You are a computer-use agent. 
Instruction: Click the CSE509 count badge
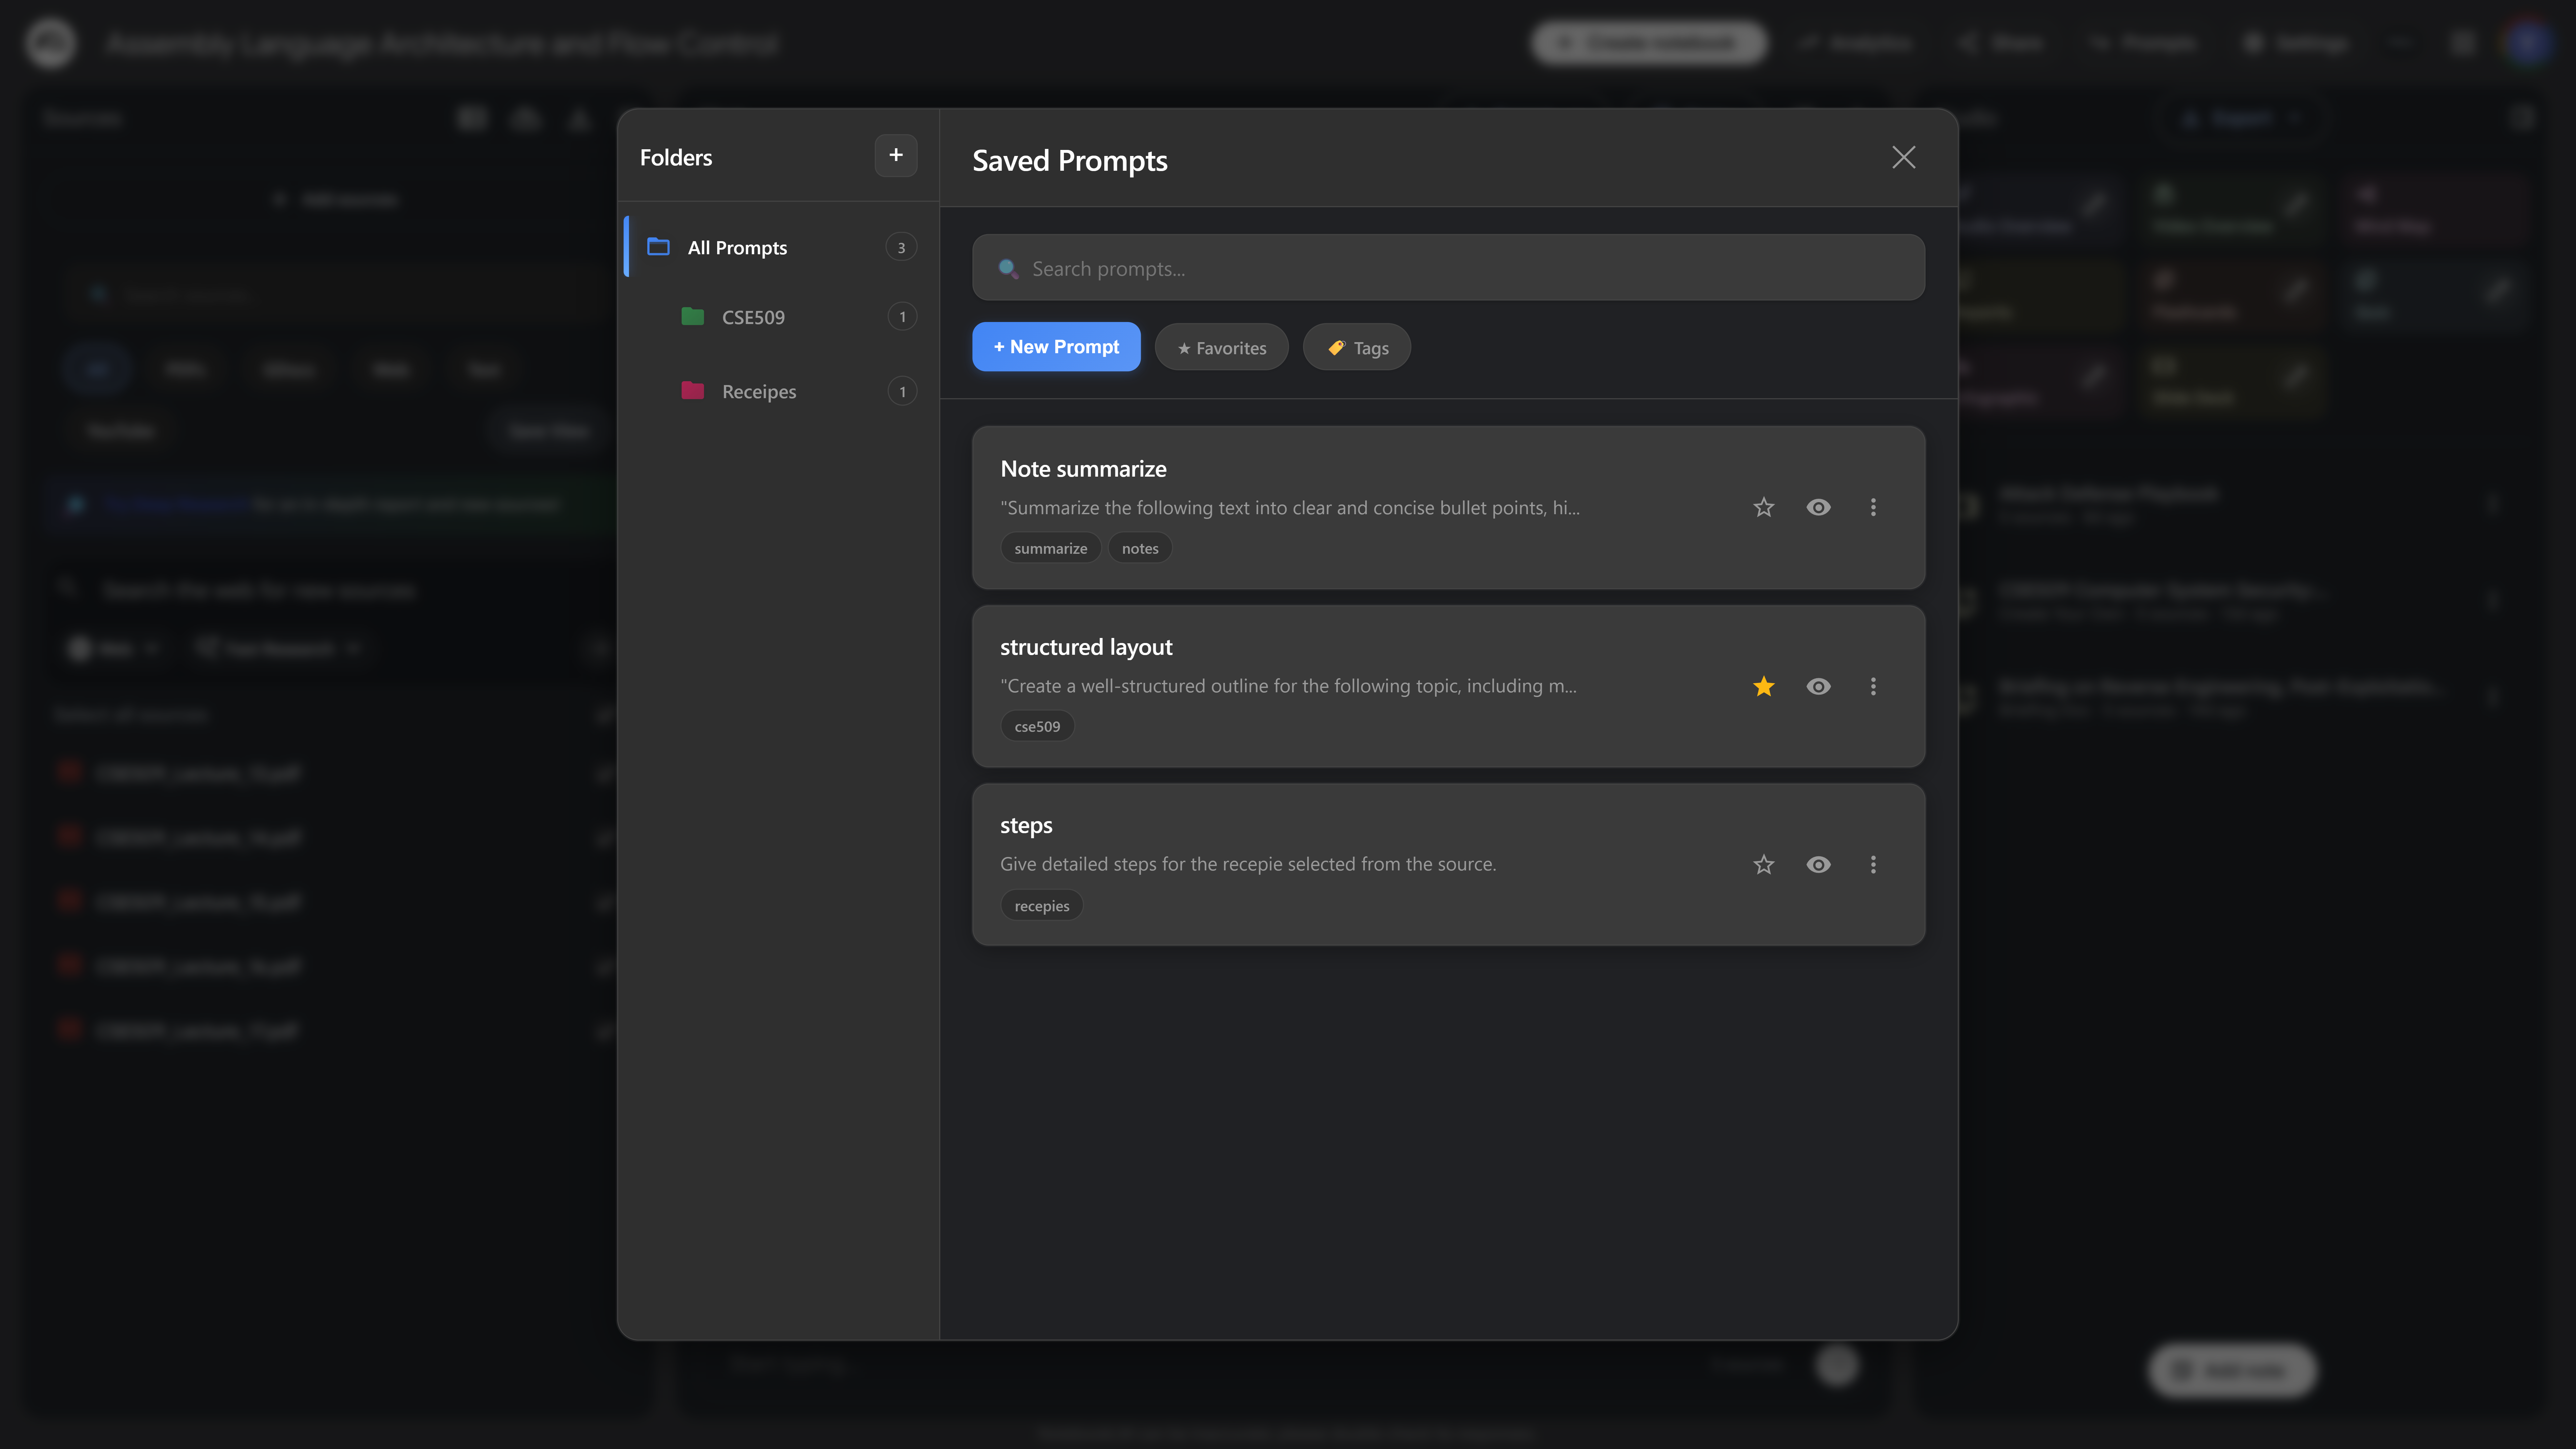point(902,317)
